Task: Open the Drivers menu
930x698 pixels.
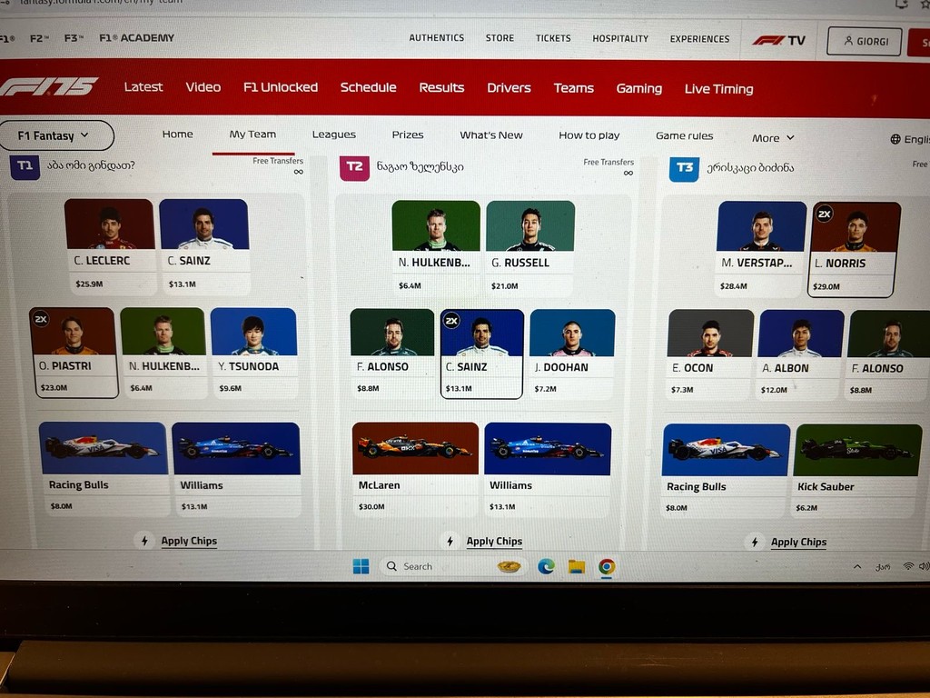Action: coord(509,88)
